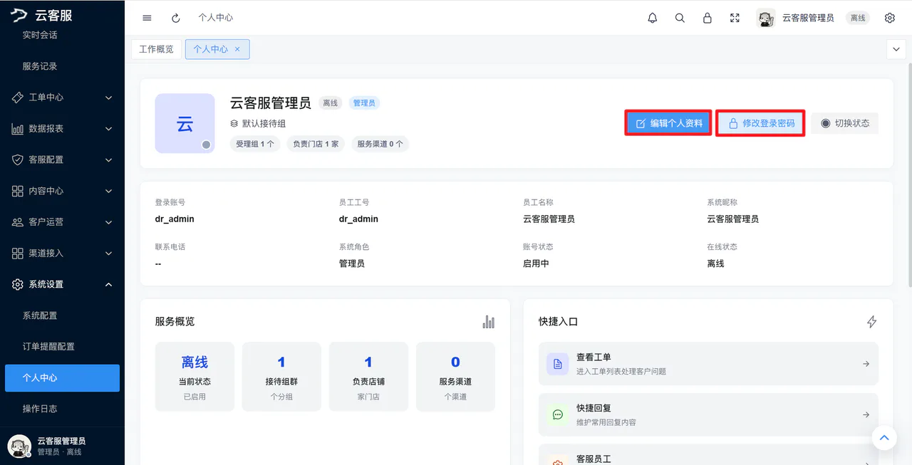The image size is (912, 465).
Task: Open 系统配置 in sidebar
Action: pyautogui.click(x=62, y=315)
